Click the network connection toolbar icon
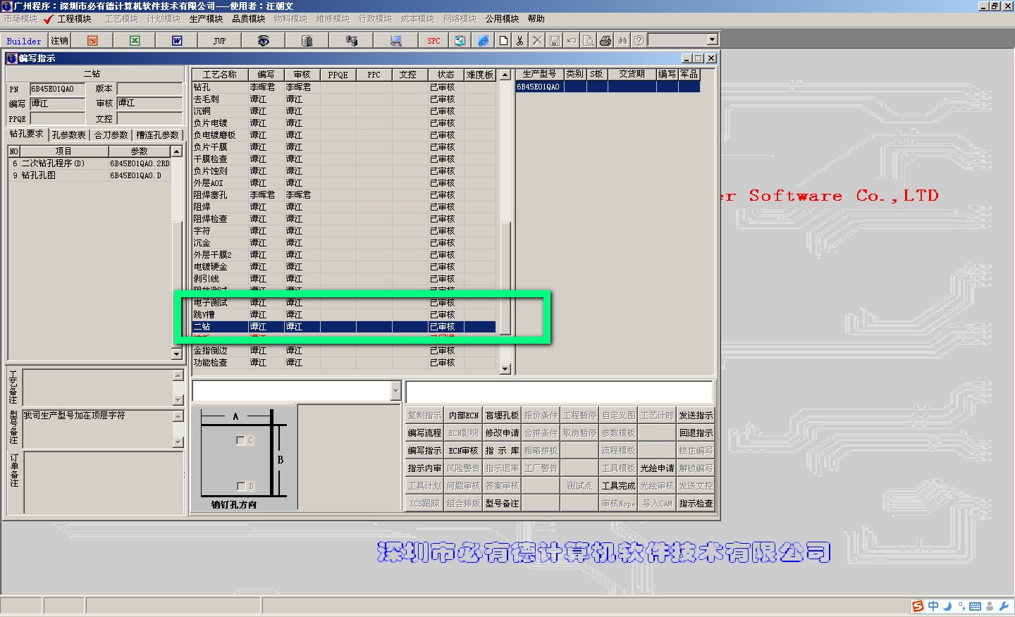The image size is (1015, 617). pos(351,41)
